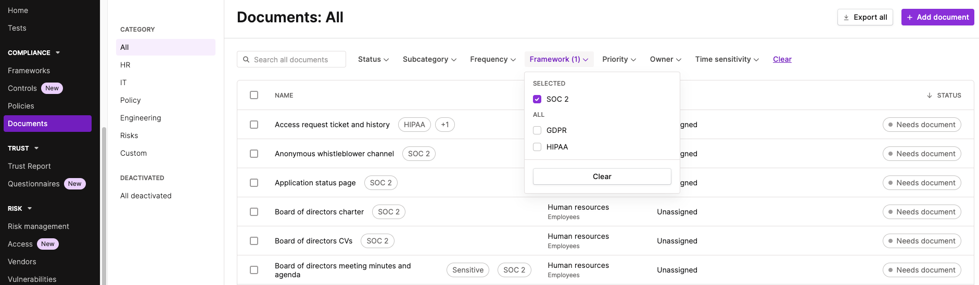Image resolution: width=979 pixels, height=285 pixels.
Task: Click the sidebar vertical scrollbar
Action: 104,206
